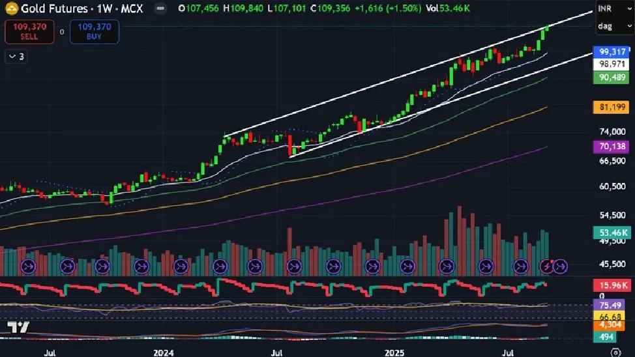635x357 pixels.
Task: Click the 45,500 price axis label
Action: click(612, 264)
